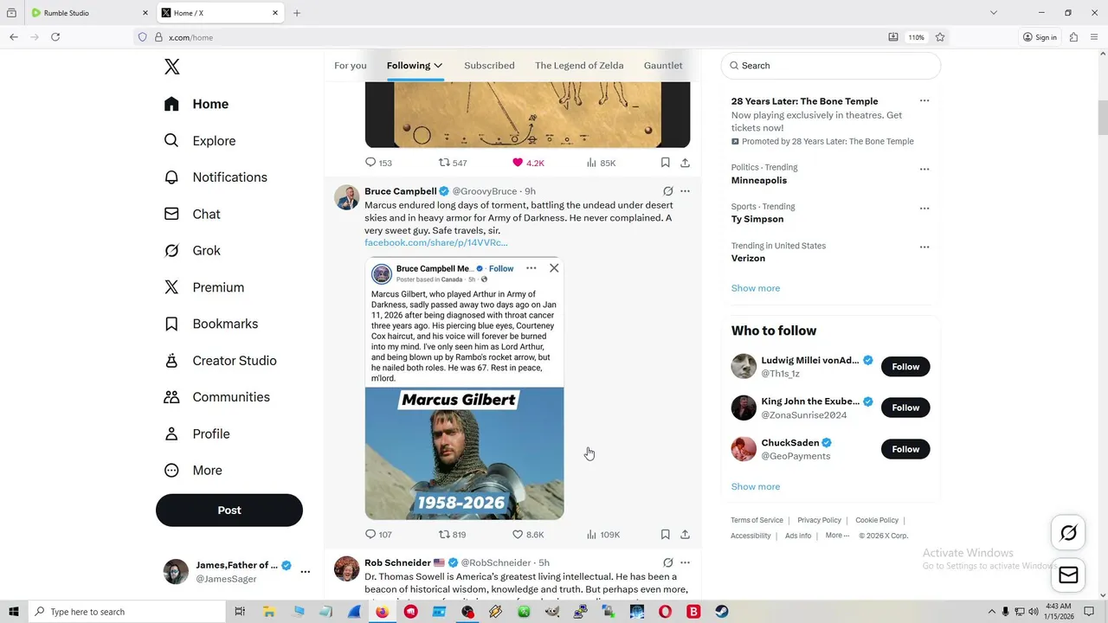Open the Minneapolis trending topic

[x=759, y=181]
